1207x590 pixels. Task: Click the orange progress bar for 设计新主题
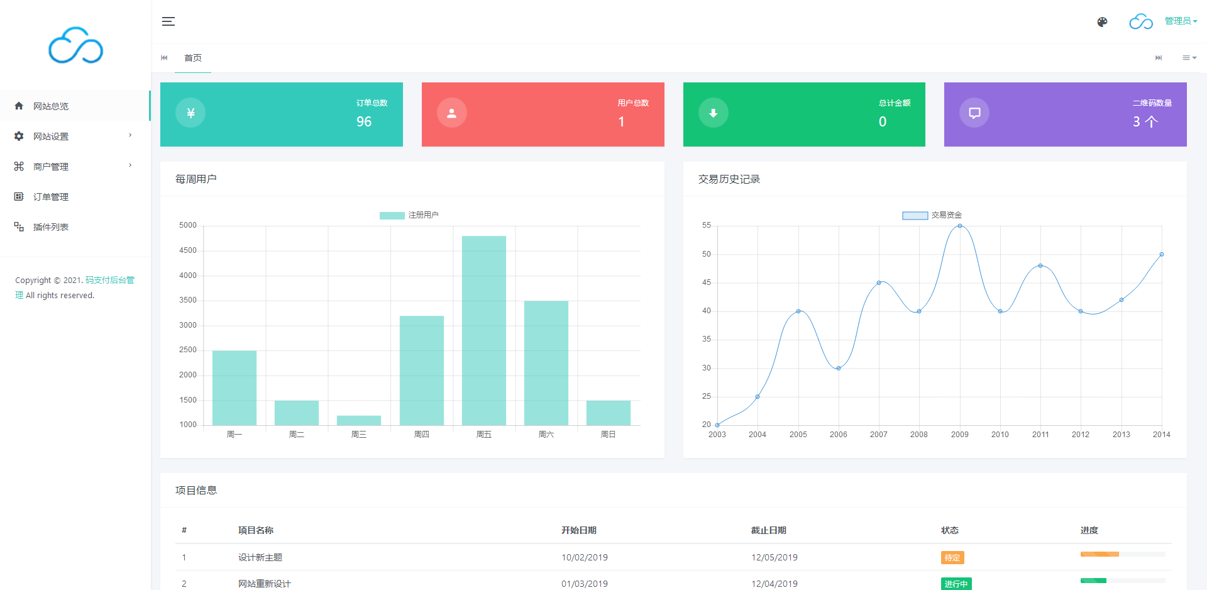point(1100,554)
